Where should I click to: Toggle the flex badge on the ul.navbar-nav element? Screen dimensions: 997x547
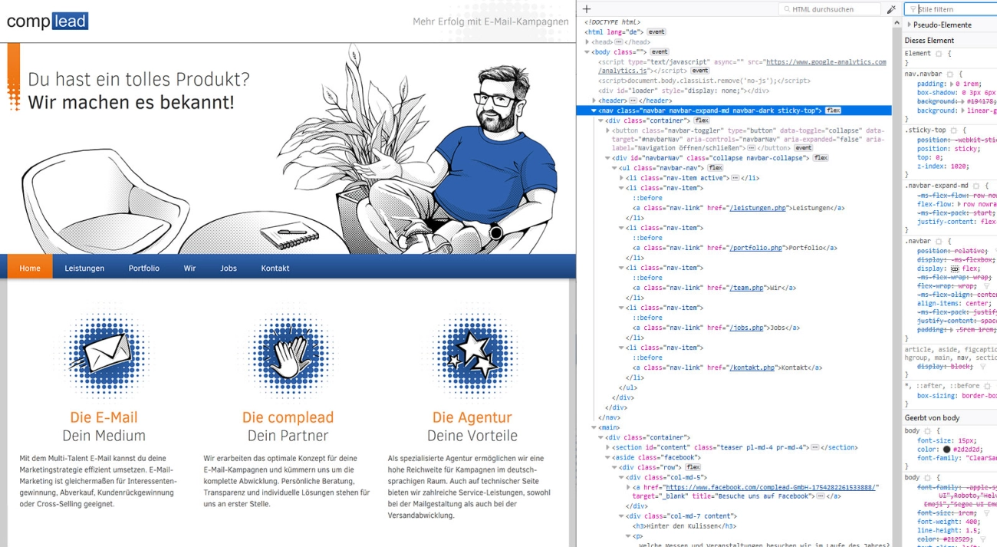(x=715, y=168)
